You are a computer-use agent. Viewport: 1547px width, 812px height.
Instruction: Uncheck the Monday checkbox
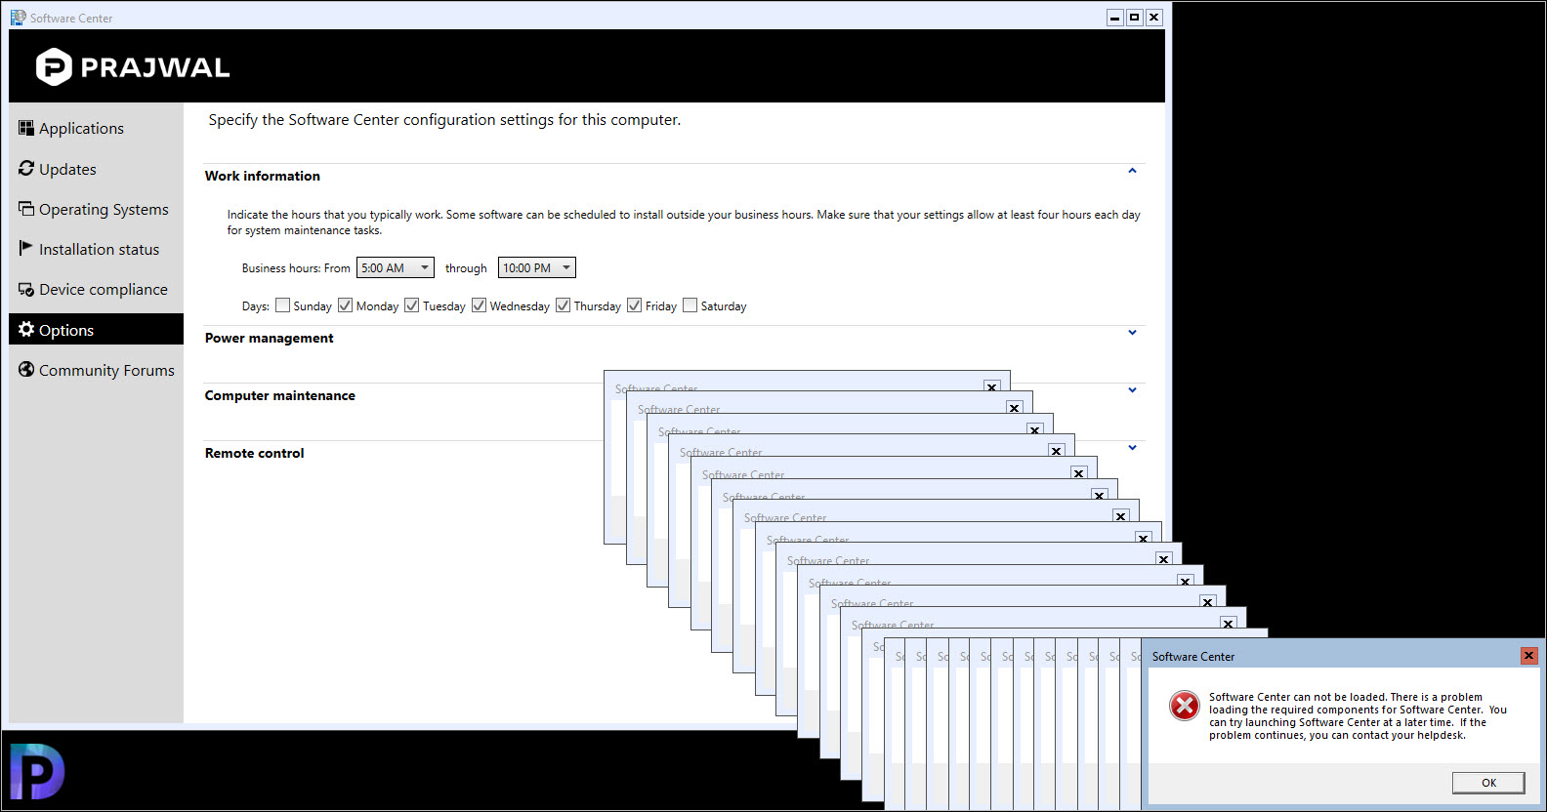(x=345, y=305)
